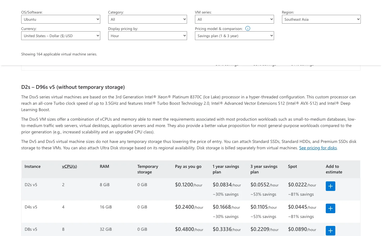Select the 1 year savings plan header
The width and height of the screenshot is (382, 236).
point(226,169)
